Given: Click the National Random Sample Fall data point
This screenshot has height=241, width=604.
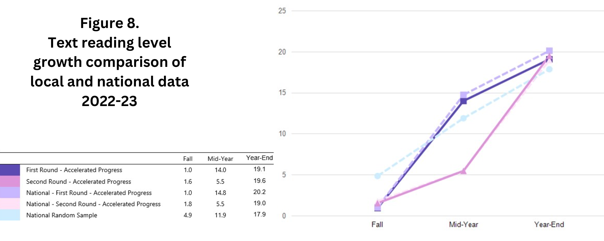Looking at the screenshot, I should (377, 176).
